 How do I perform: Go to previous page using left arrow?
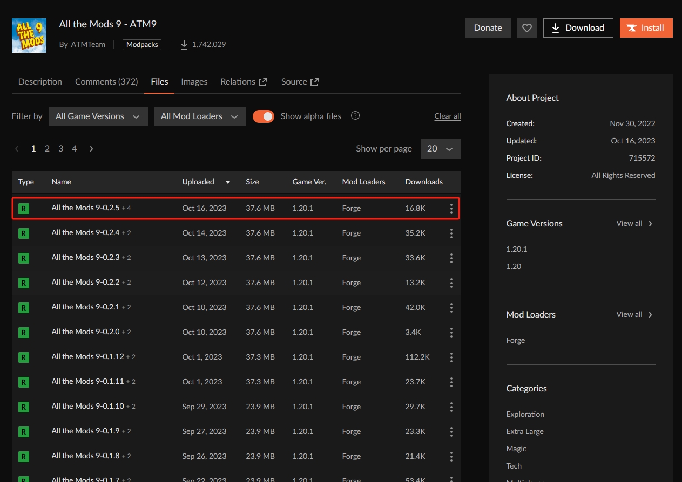17,149
